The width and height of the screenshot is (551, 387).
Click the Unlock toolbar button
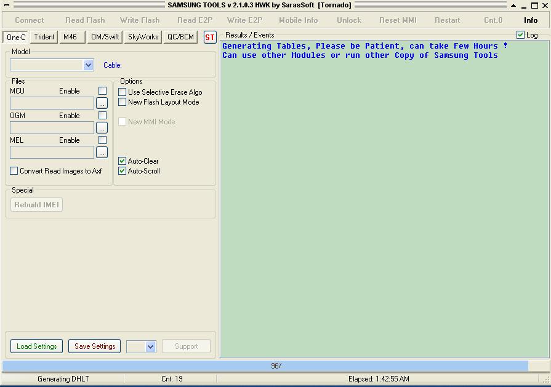349,20
